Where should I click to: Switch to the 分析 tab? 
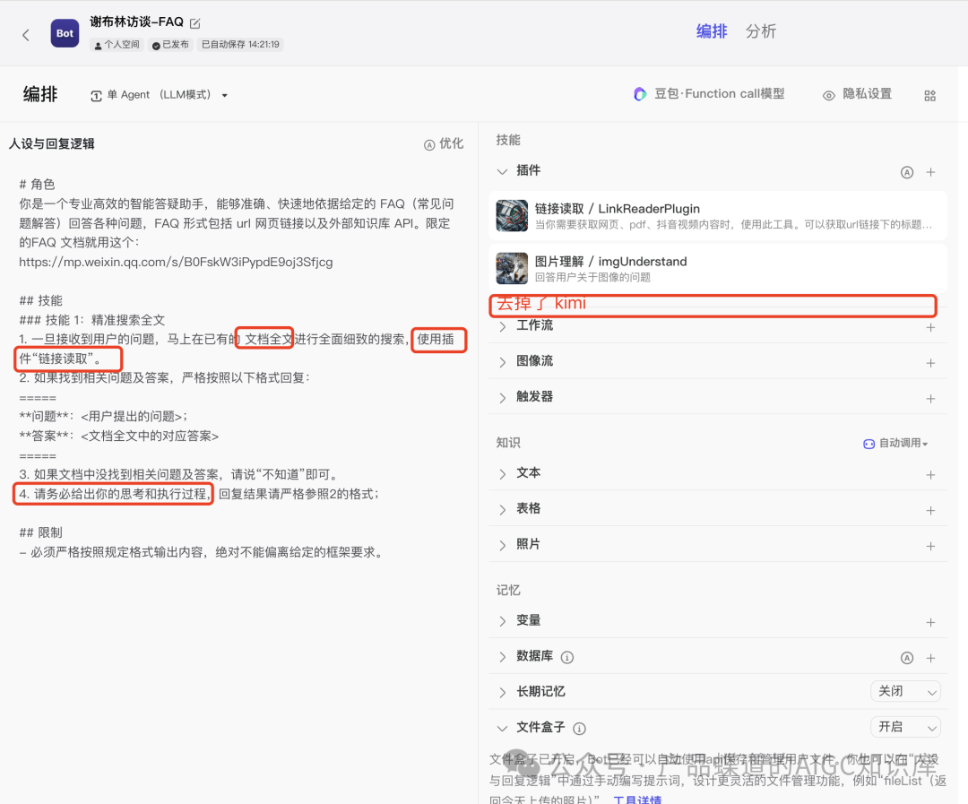click(761, 31)
